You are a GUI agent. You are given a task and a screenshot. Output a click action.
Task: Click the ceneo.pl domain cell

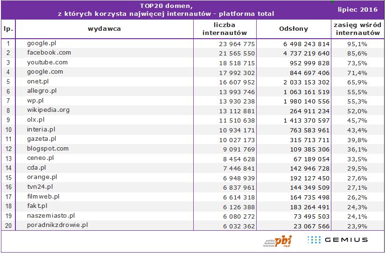point(40,158)
